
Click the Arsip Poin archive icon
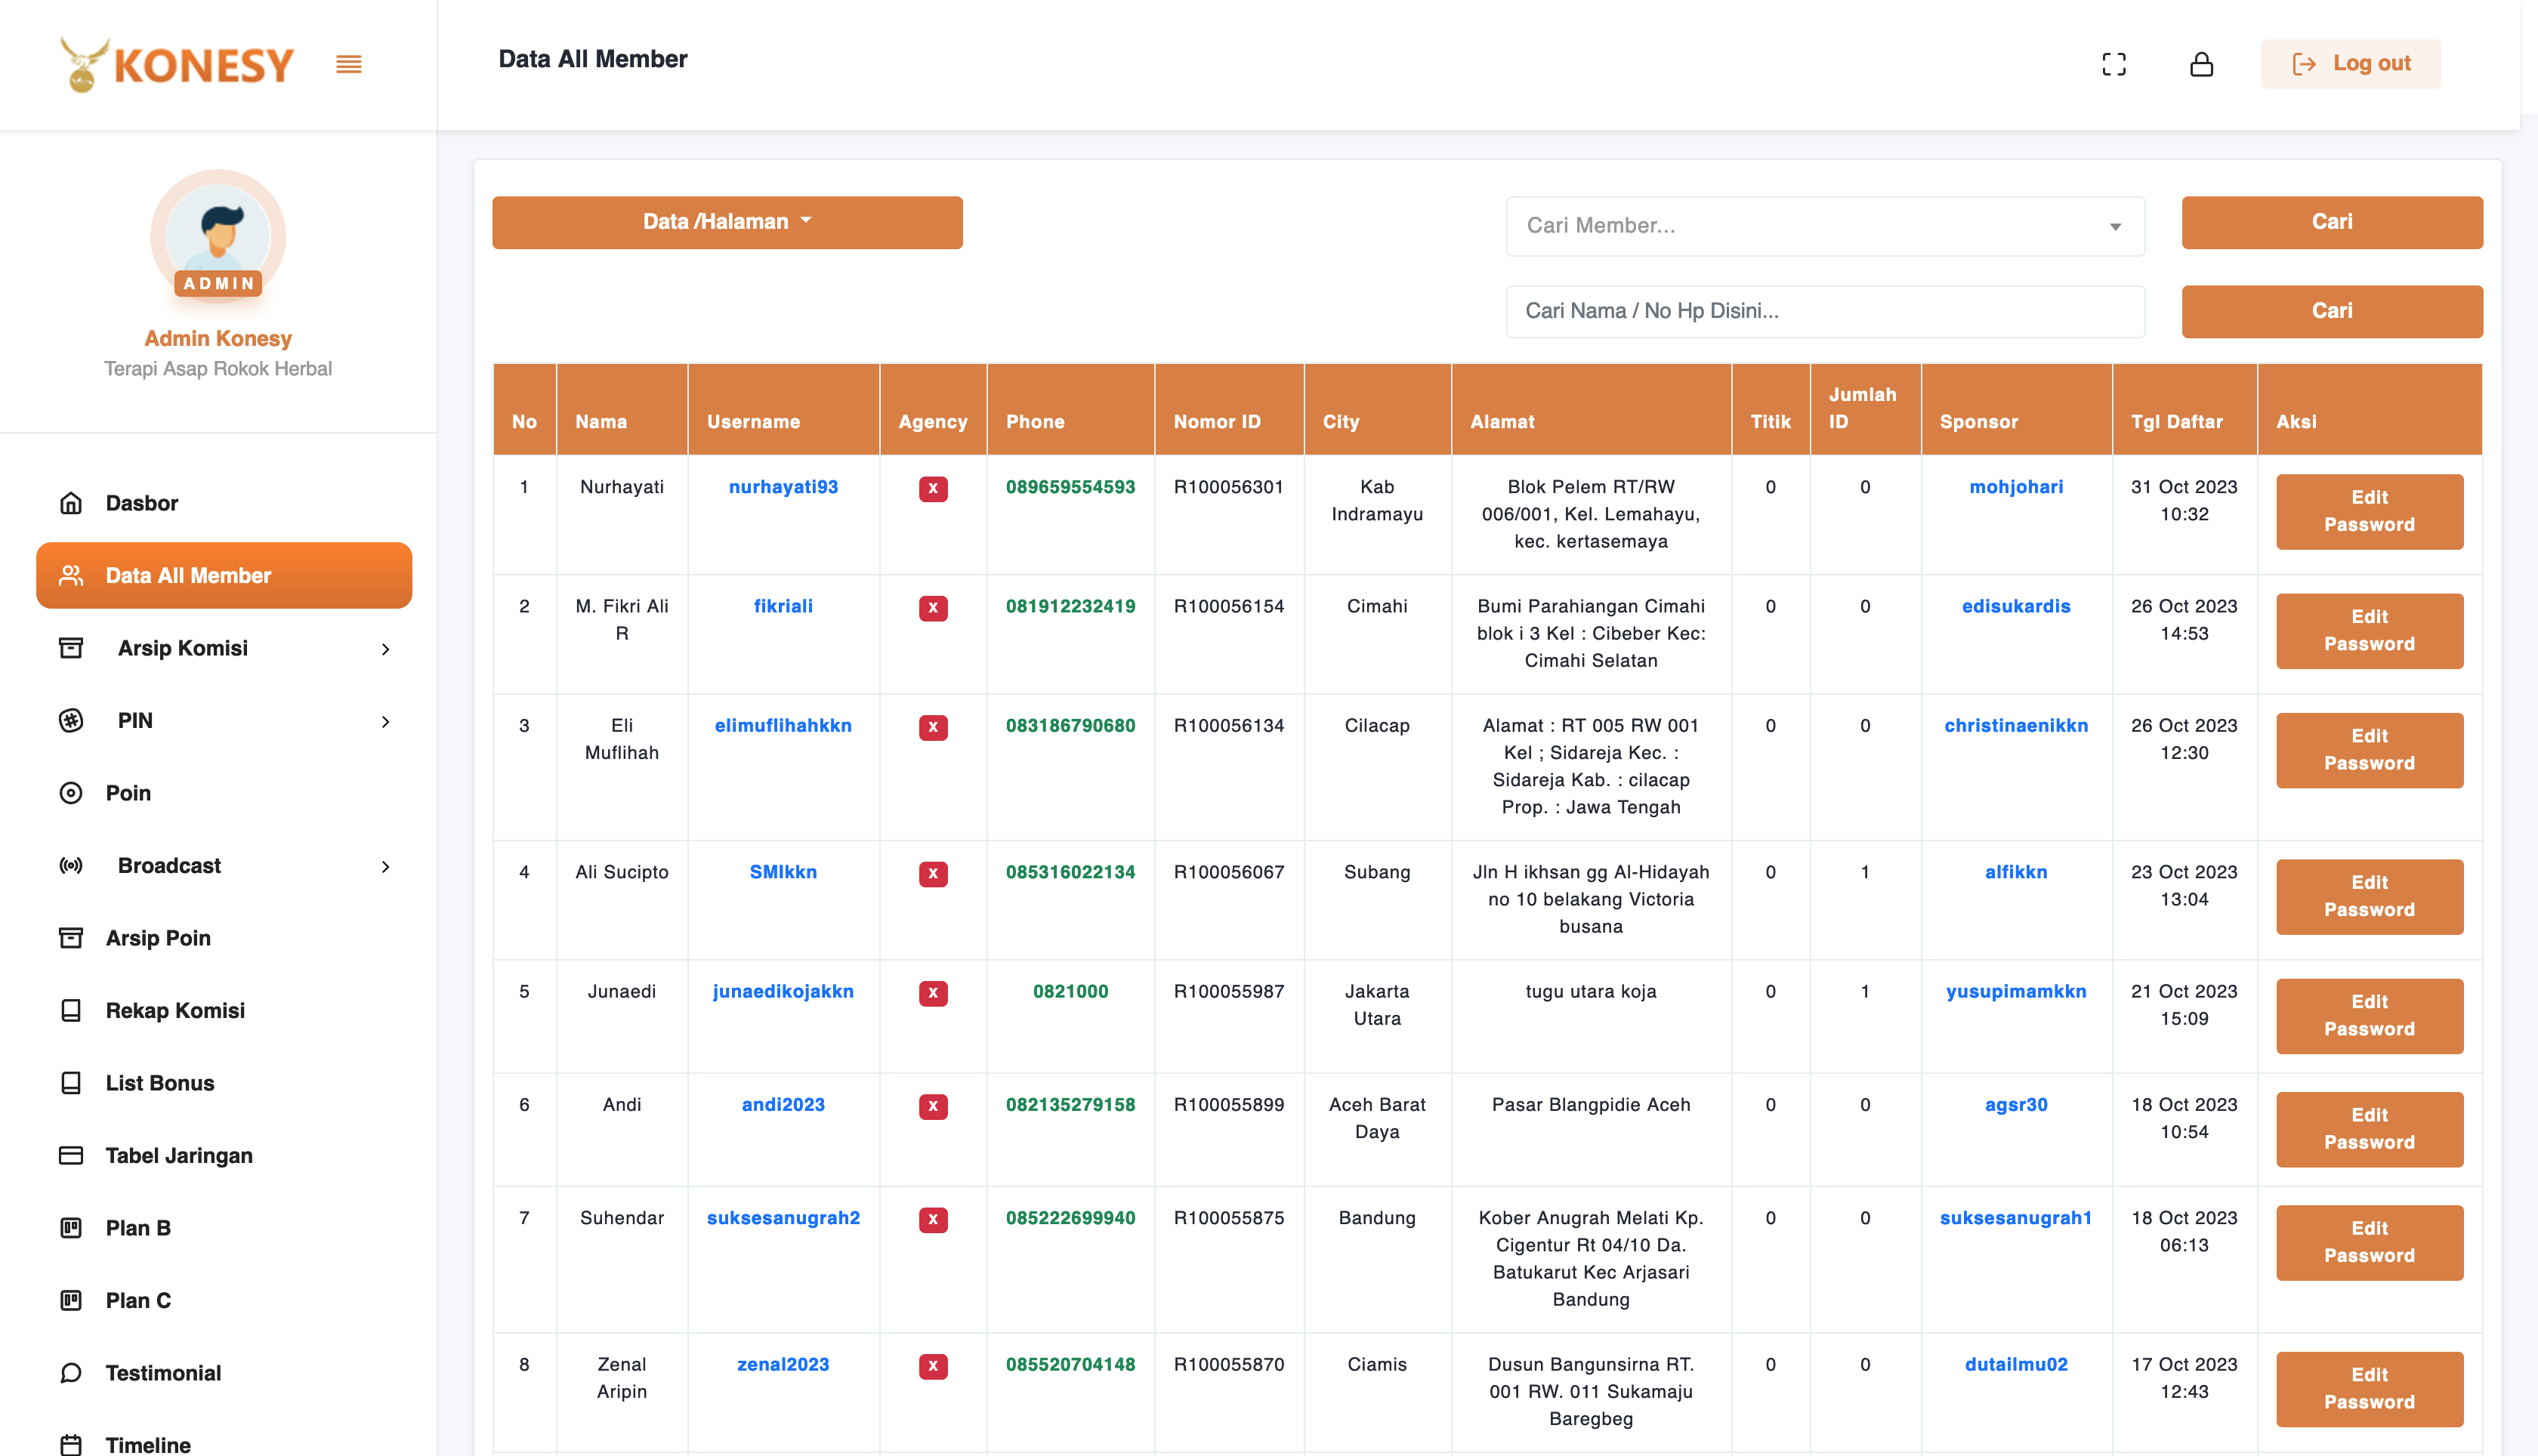tap(71, 938)
